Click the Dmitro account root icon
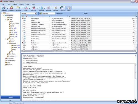 pos(4,13)
